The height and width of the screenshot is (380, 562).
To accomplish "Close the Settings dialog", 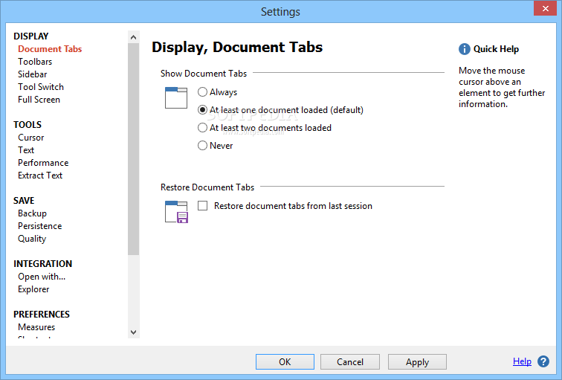I will (545, 8).
